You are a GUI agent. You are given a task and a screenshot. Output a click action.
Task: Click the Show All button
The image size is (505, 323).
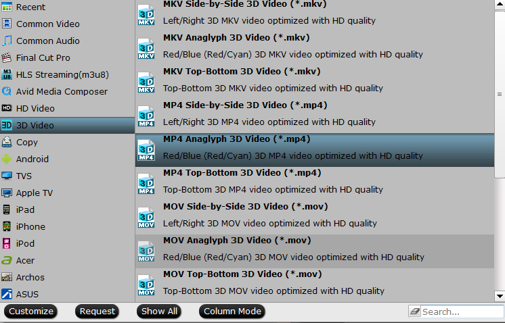pyautogui.click(x=159, y=311)
